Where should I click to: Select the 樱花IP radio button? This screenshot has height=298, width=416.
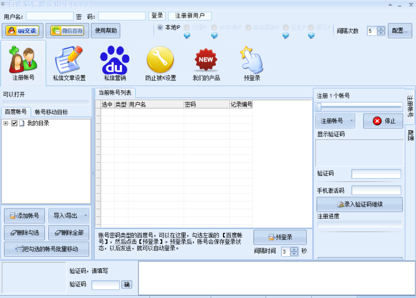click(x=311, y=27)
